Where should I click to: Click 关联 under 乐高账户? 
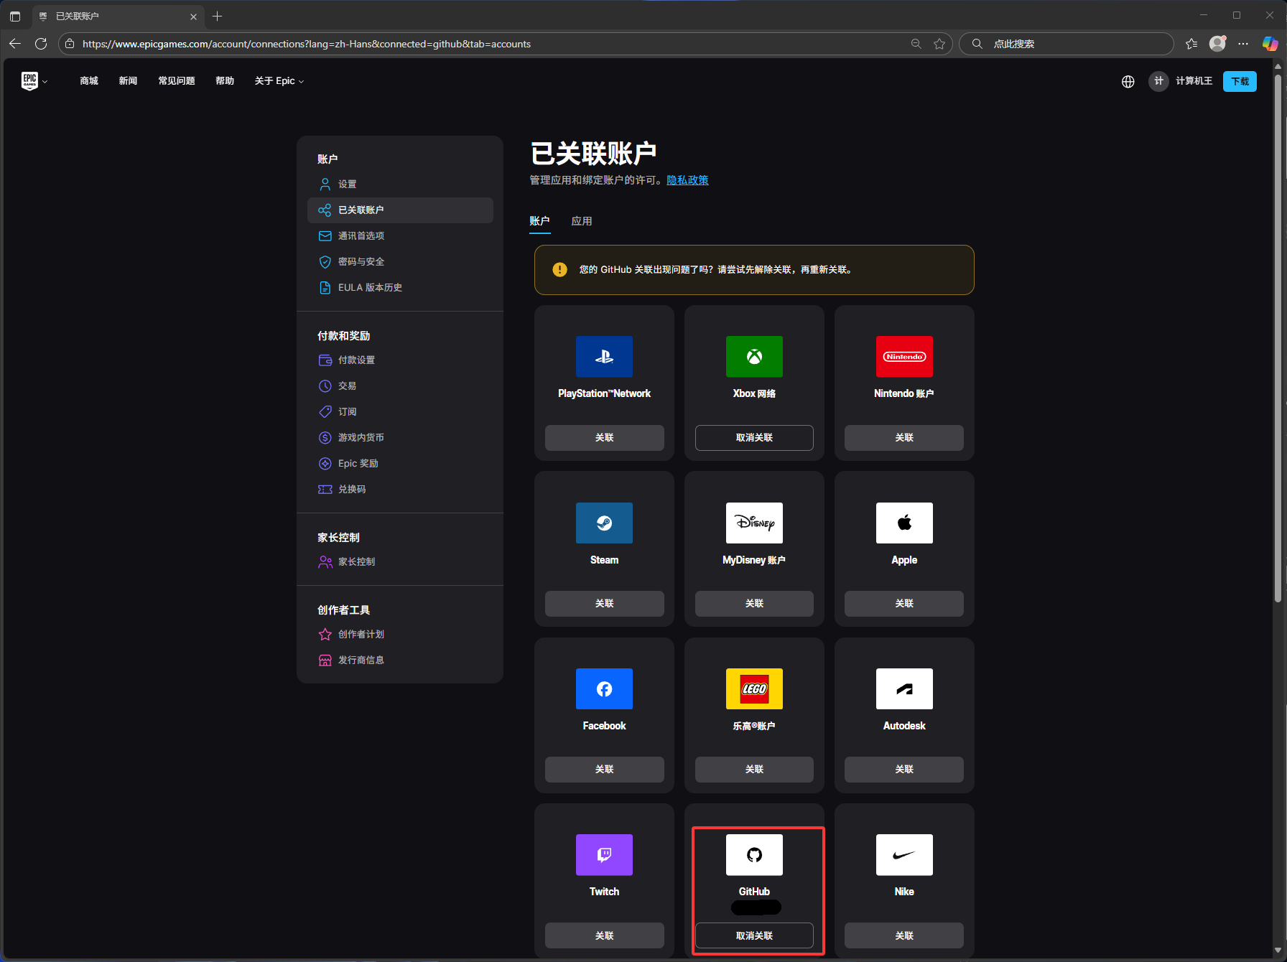pos(754,770)
